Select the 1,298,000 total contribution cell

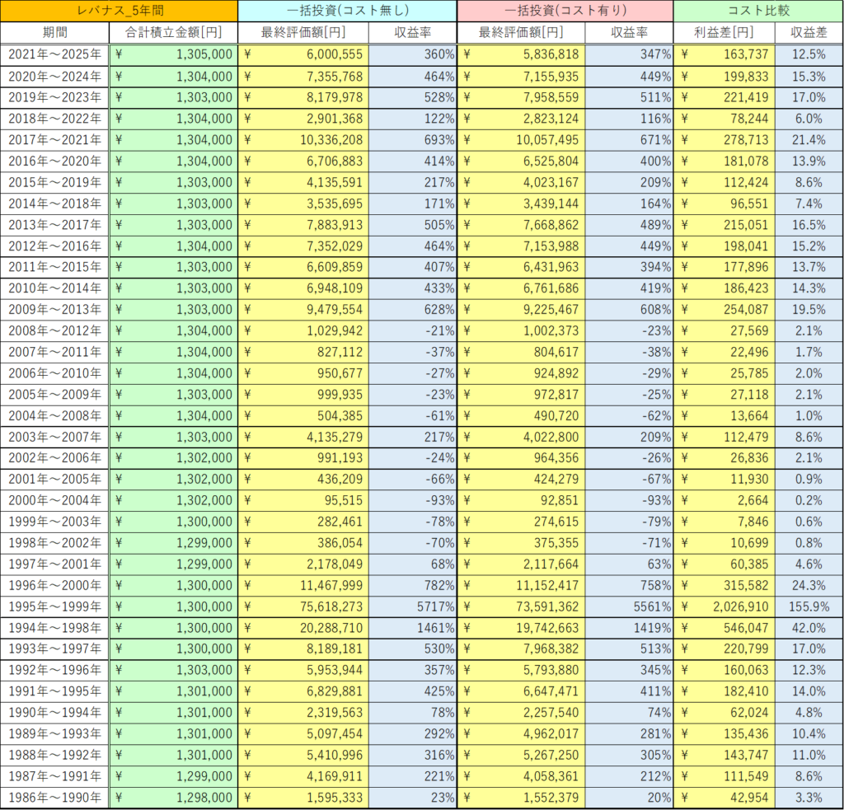173,798
